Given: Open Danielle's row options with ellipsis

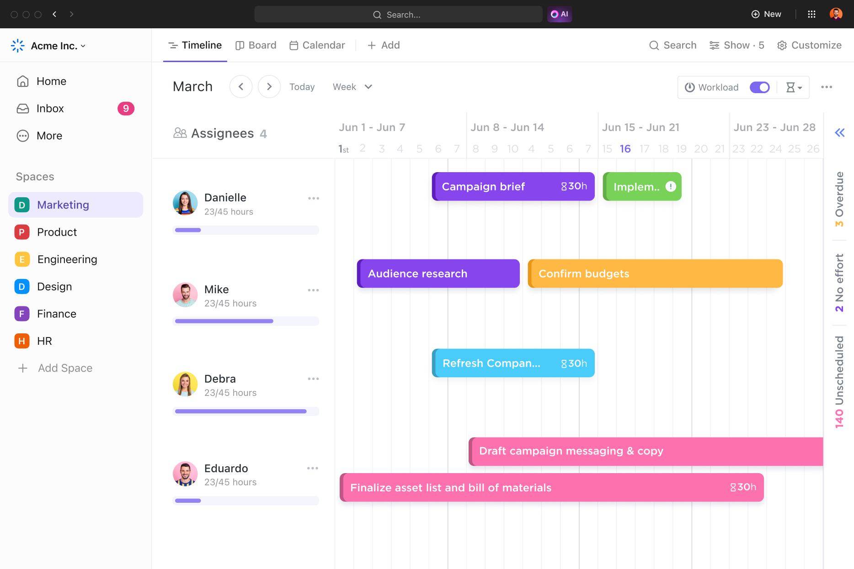Looking at the screenshot, I should (314, 198).
